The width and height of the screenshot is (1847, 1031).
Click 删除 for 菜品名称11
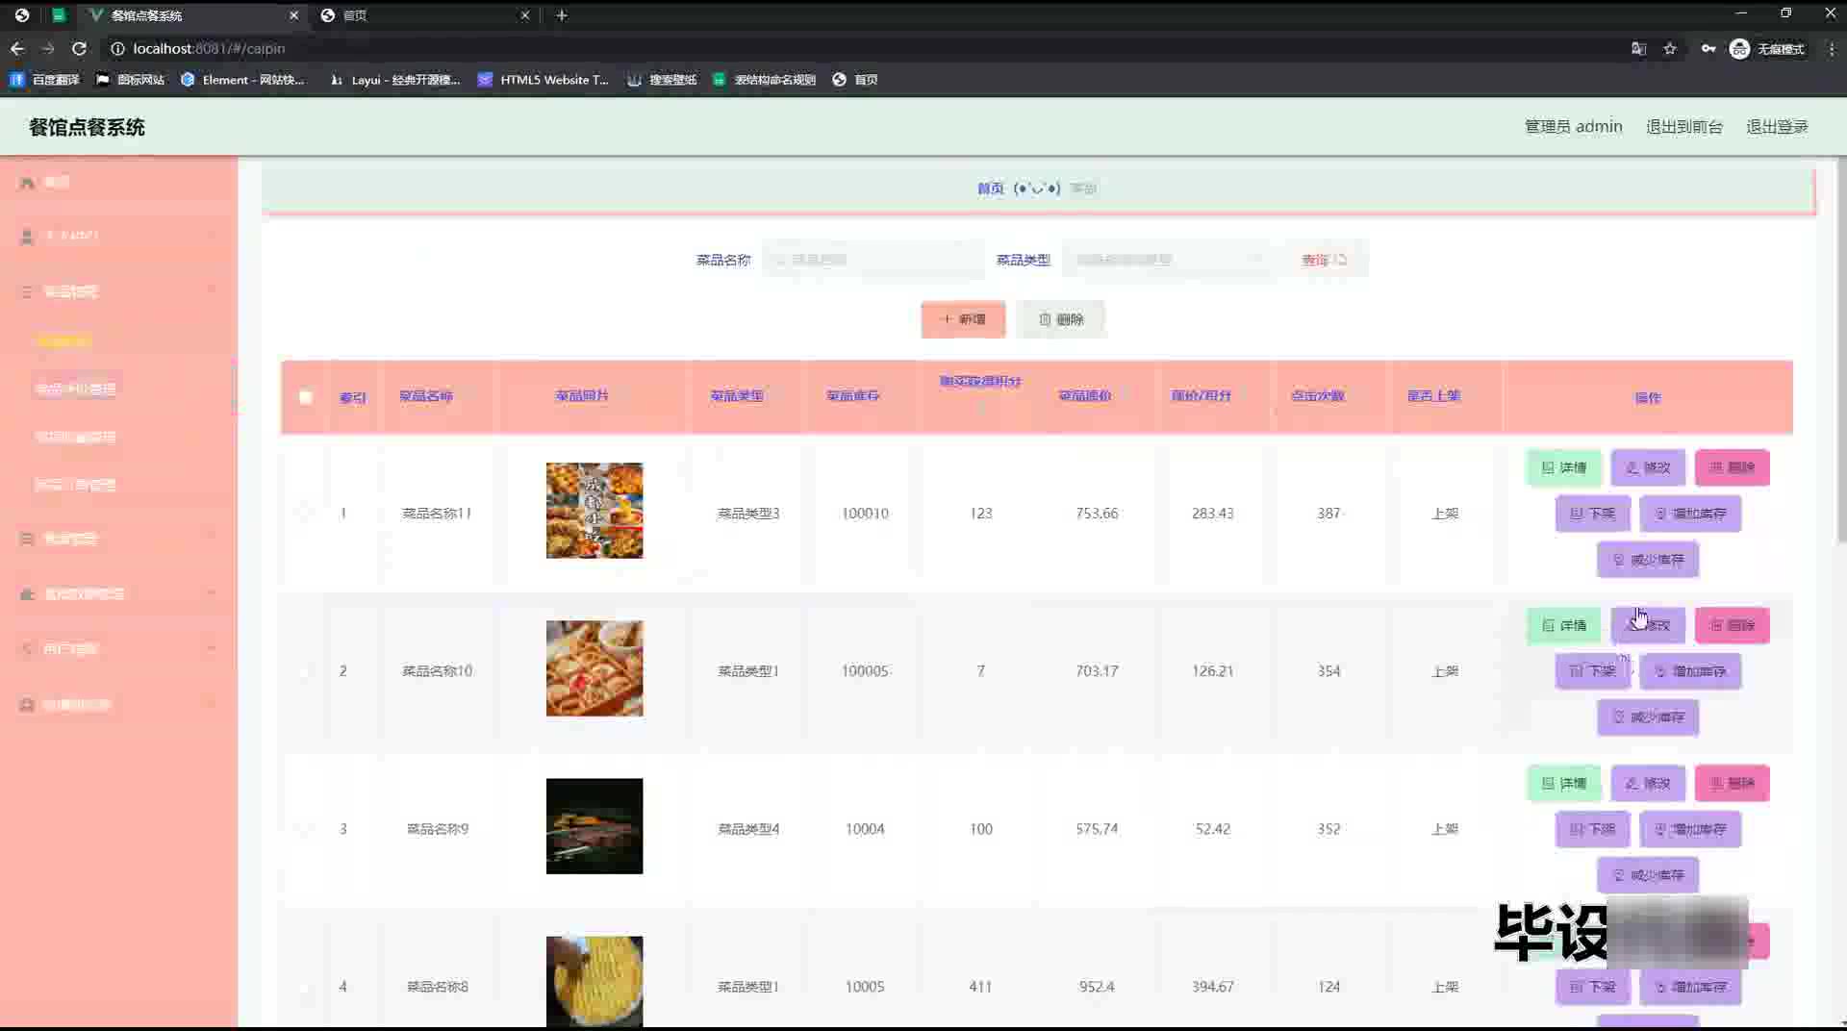(x=1732, y=467)
